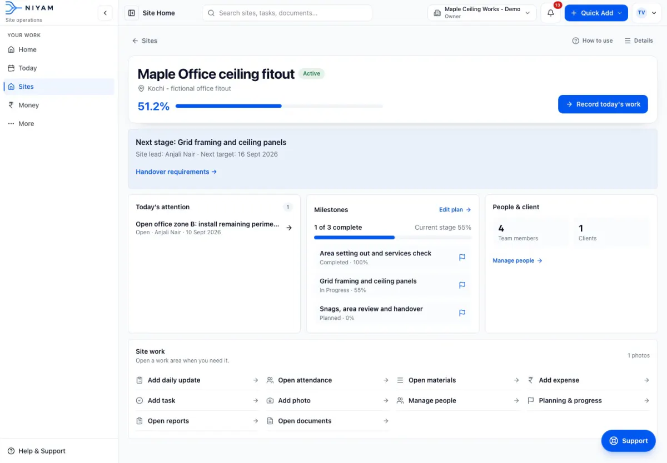The width and height of the screenshot is (667, 463).
Task: Toggle the panel layout icon beside Site Home
Action: point(131,13)
